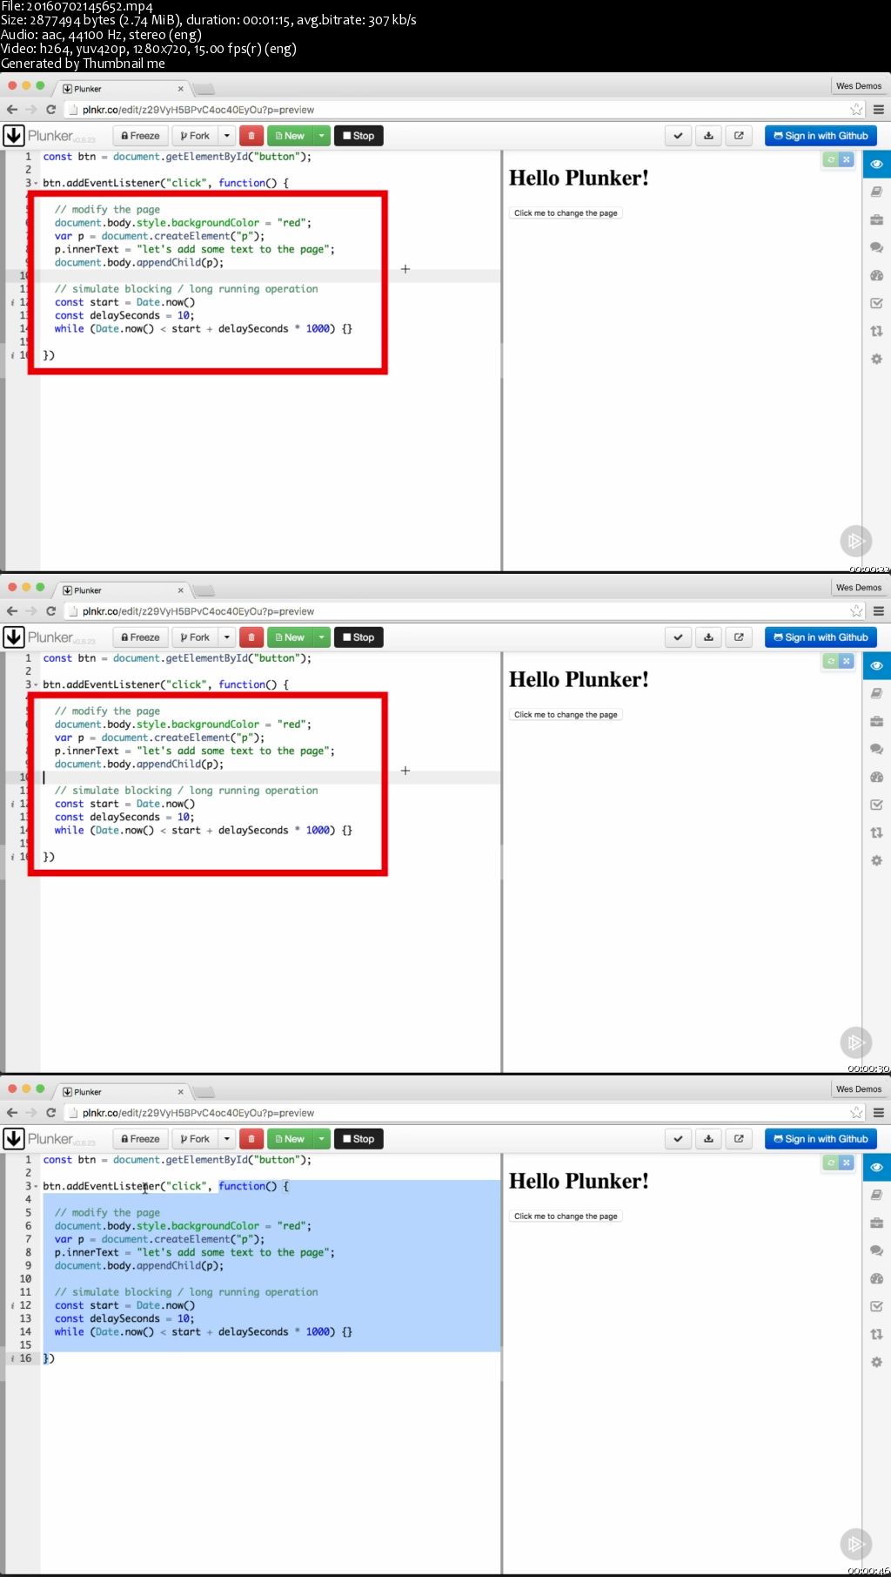
Task: Click Stop button in bottom frame
Action: [x=358, y=1139]
